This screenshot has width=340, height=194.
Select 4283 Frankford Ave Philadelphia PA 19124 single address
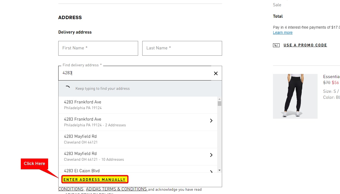pyautogui.click(x=138, y=105)
